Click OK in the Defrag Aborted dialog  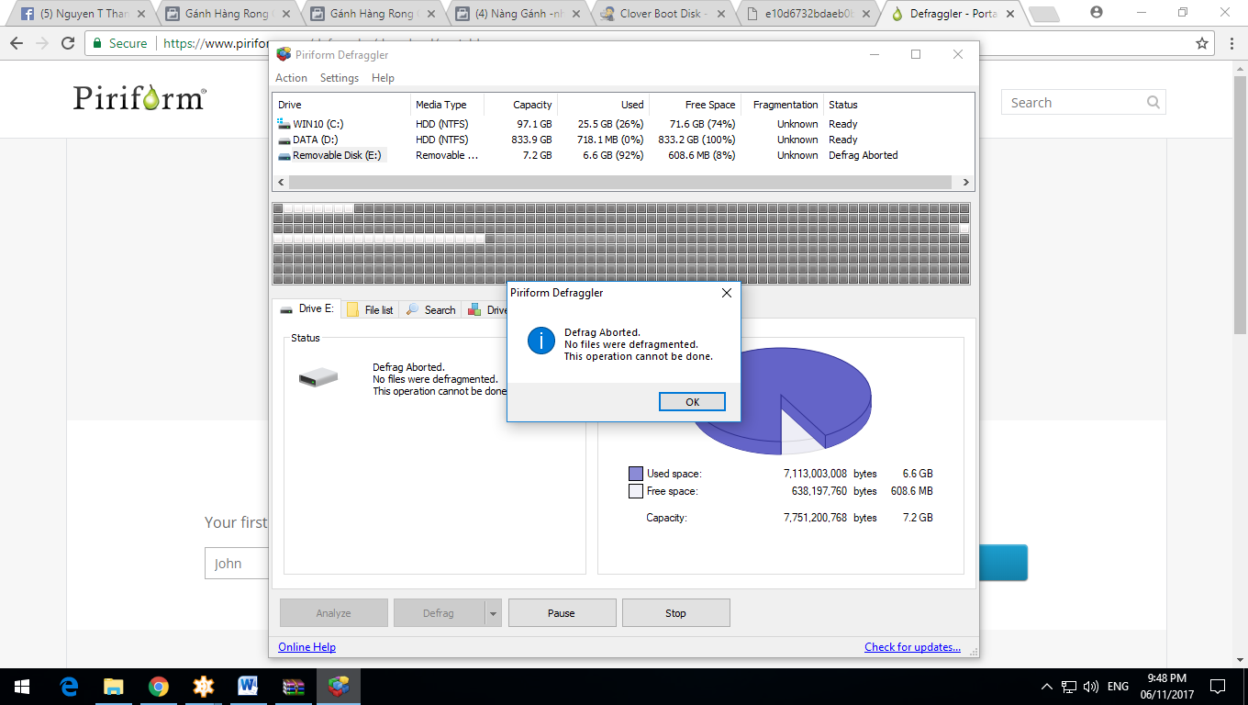(x=692, y=401)
